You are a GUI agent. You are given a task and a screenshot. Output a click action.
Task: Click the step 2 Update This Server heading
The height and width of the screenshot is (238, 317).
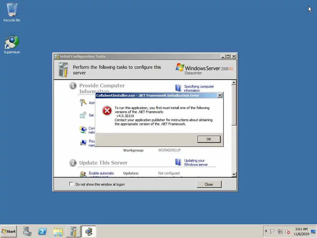pyautogui.click(x=103, y=163)
